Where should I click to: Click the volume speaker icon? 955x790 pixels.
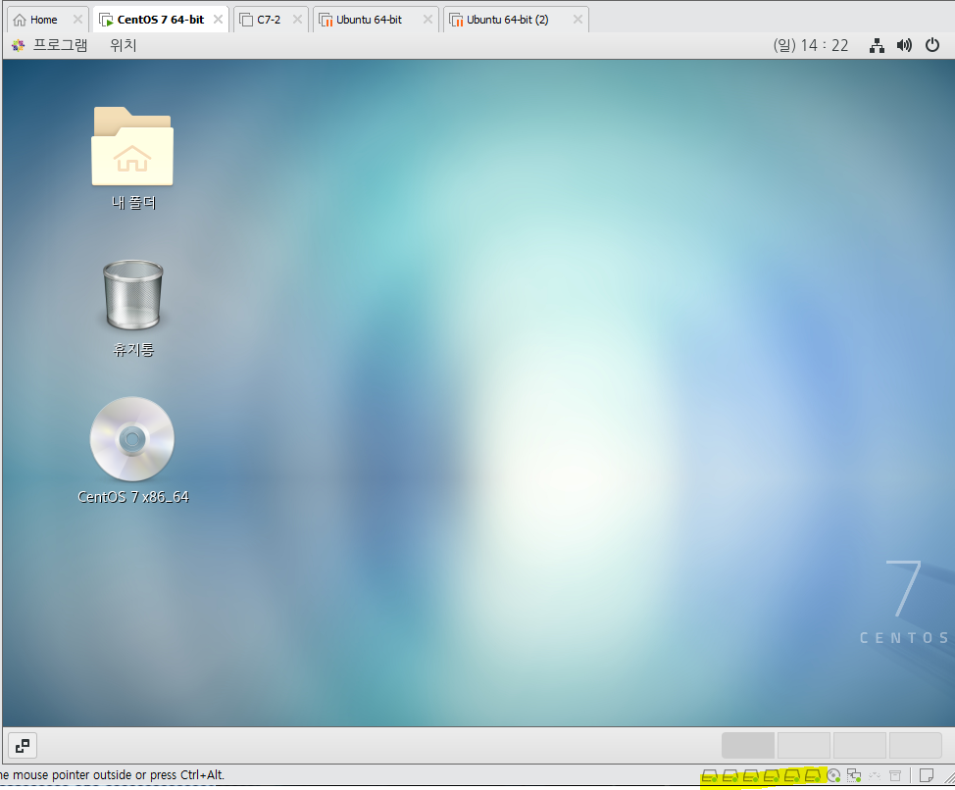[x=904, y=46]
